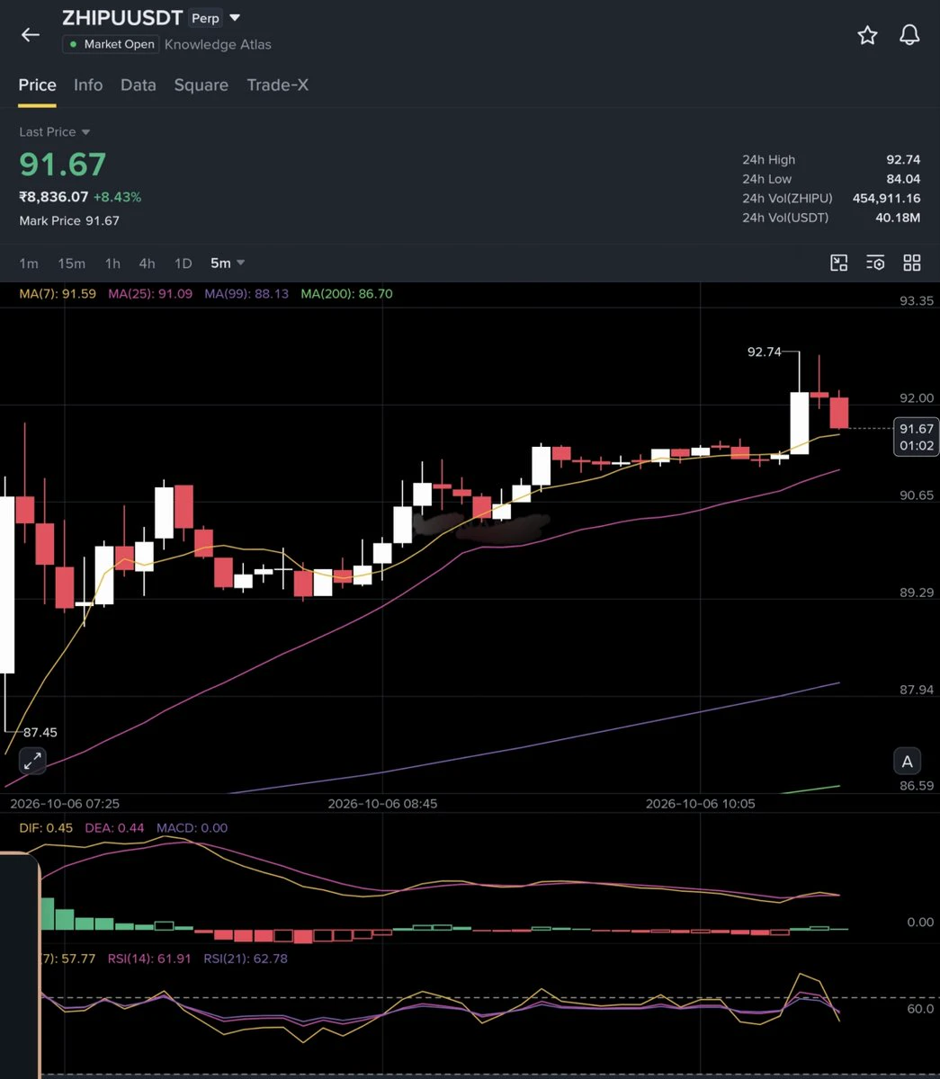The image size is (940, 1079).
Task: Select the 1D timeframe
Action: point(183,263)
